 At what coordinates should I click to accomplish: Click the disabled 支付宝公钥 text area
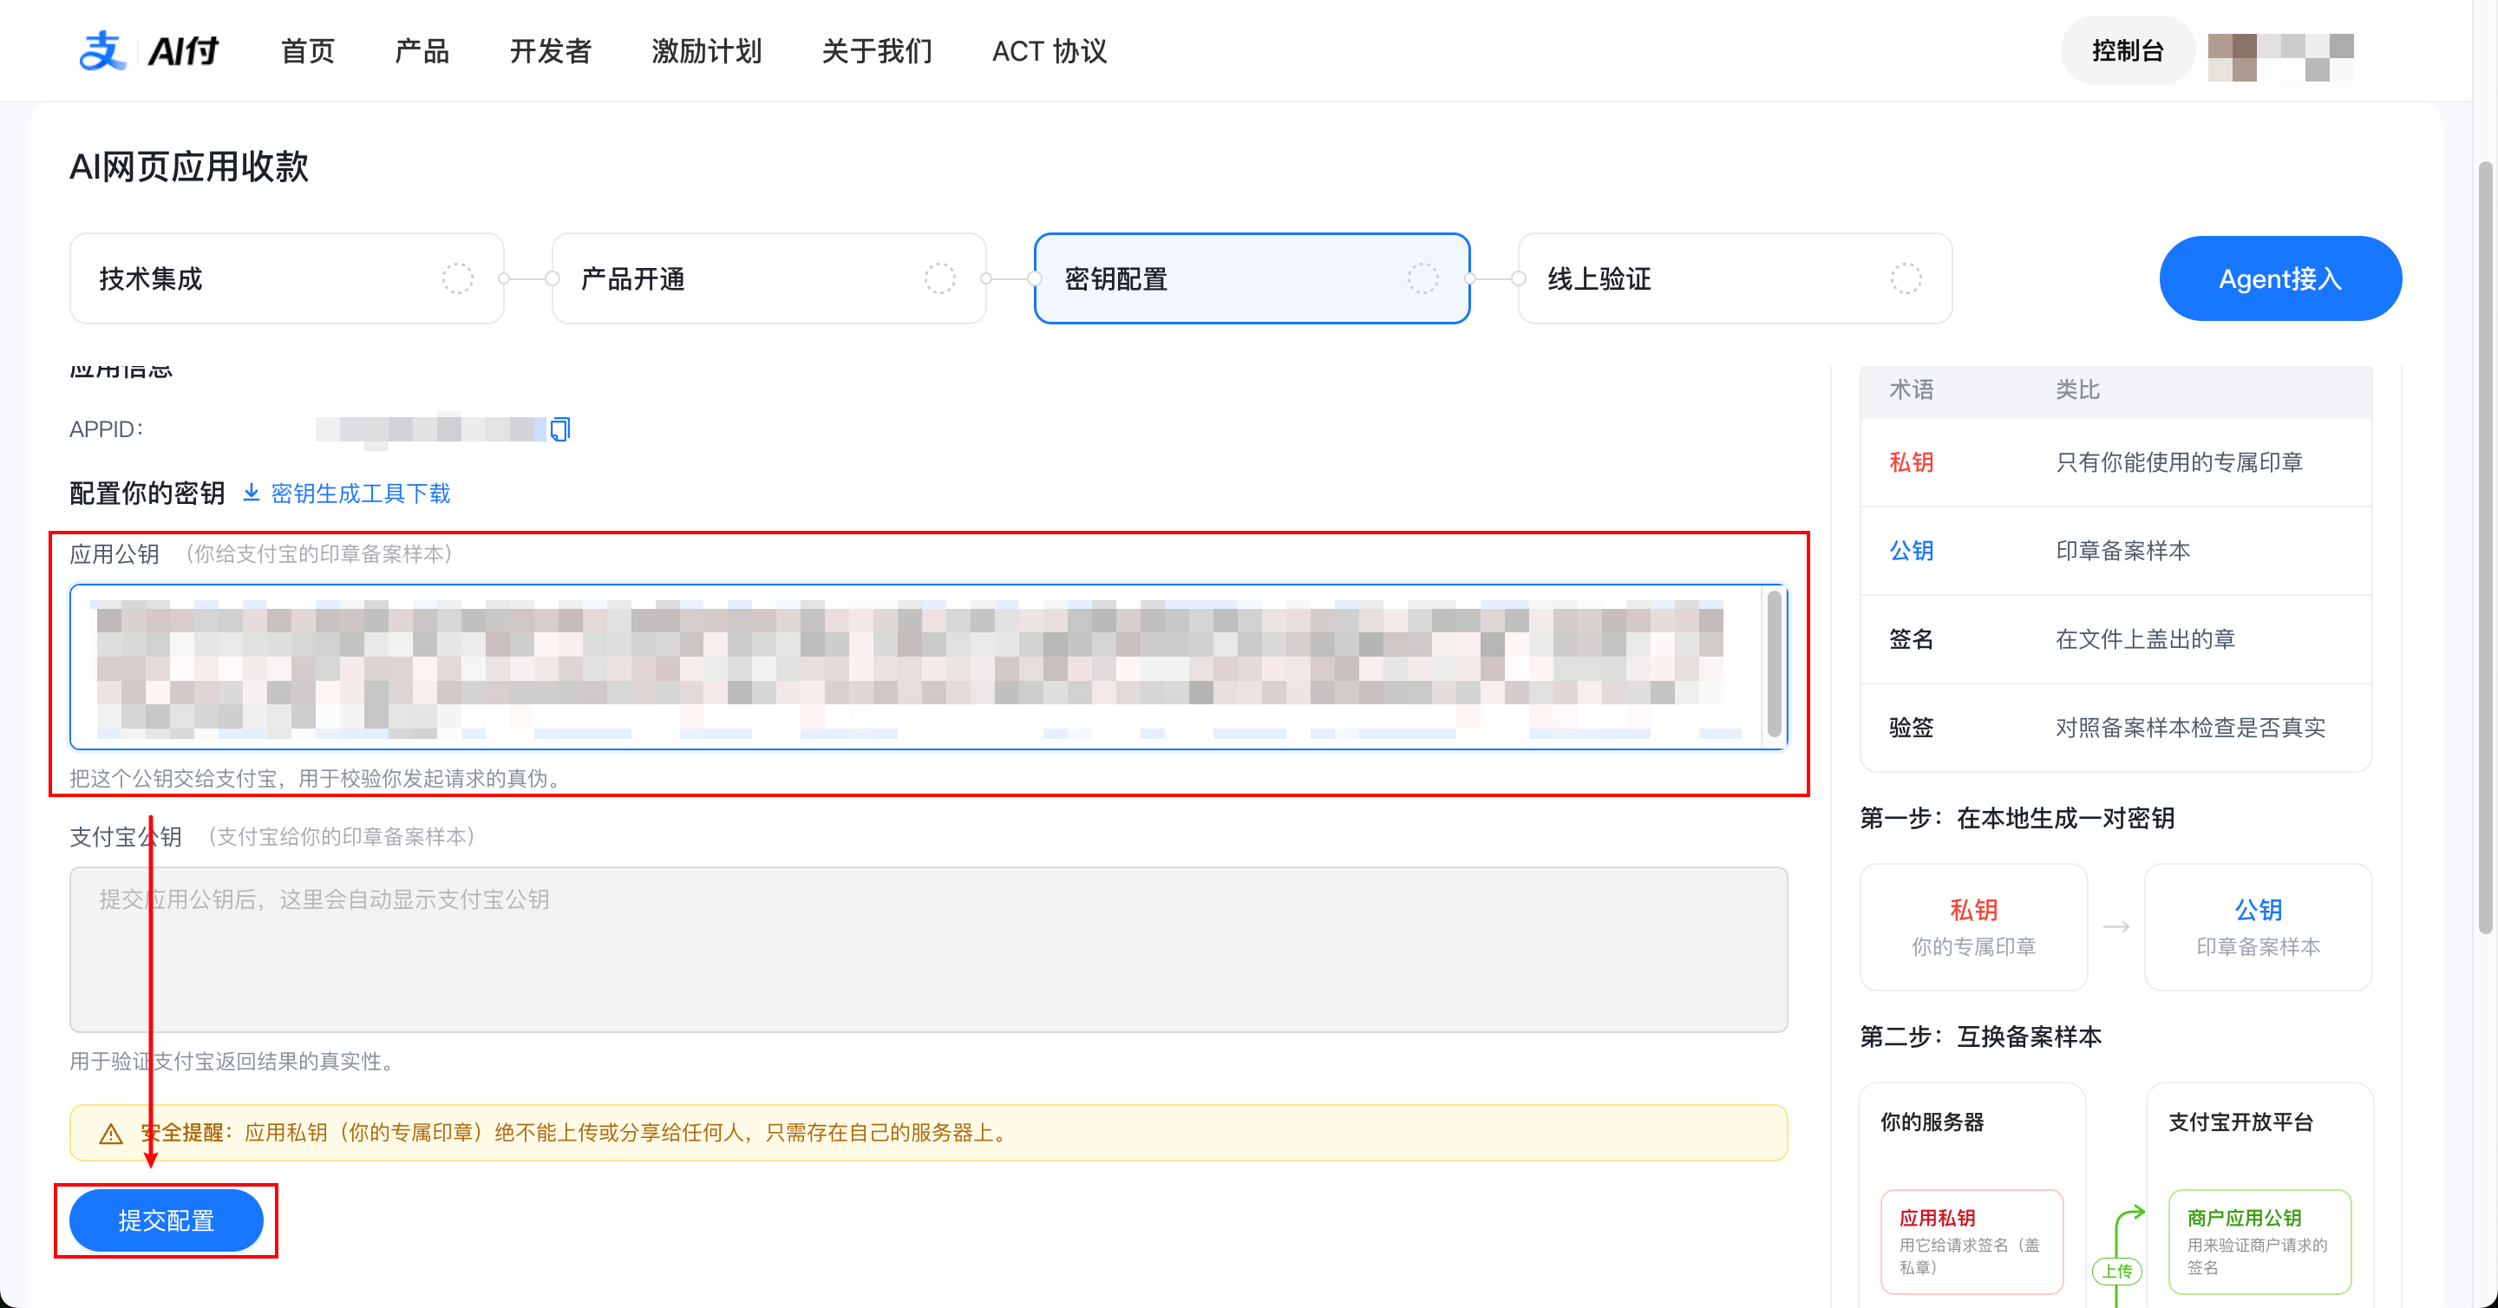(928, 949)
